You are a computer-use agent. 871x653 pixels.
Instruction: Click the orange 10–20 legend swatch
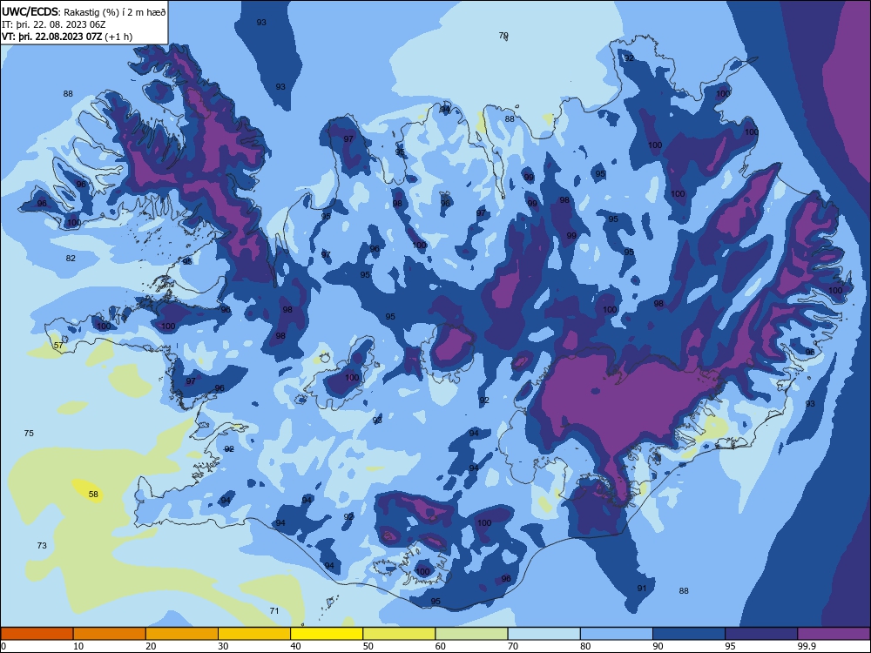point(110,634)
